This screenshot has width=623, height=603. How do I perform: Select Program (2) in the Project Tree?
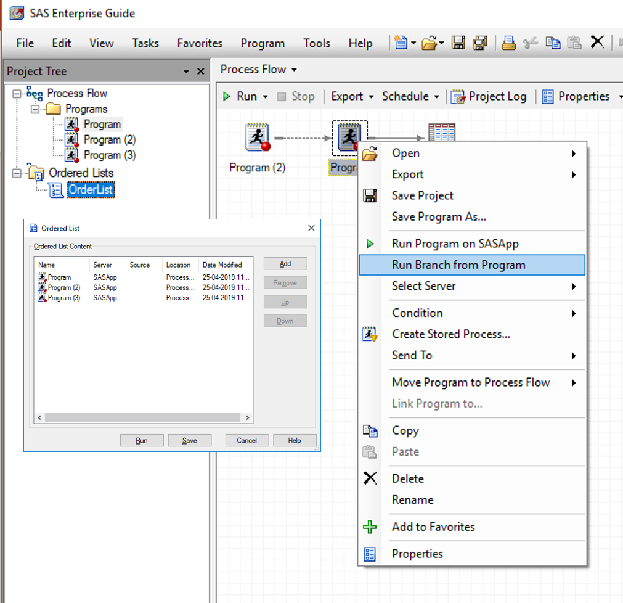coord(110,140)
